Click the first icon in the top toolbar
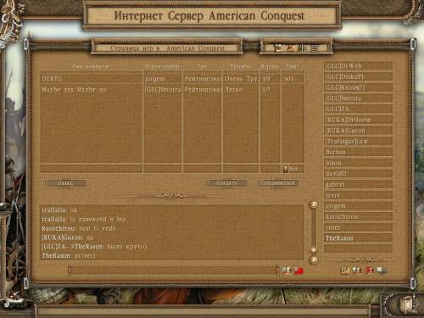This screenshot has height=318, width=424. [278, 47]
